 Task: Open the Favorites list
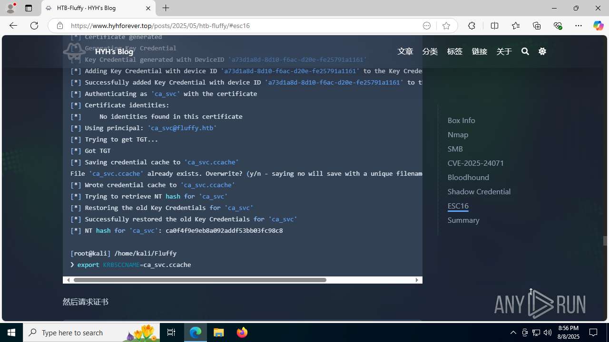tap(515, 26)
